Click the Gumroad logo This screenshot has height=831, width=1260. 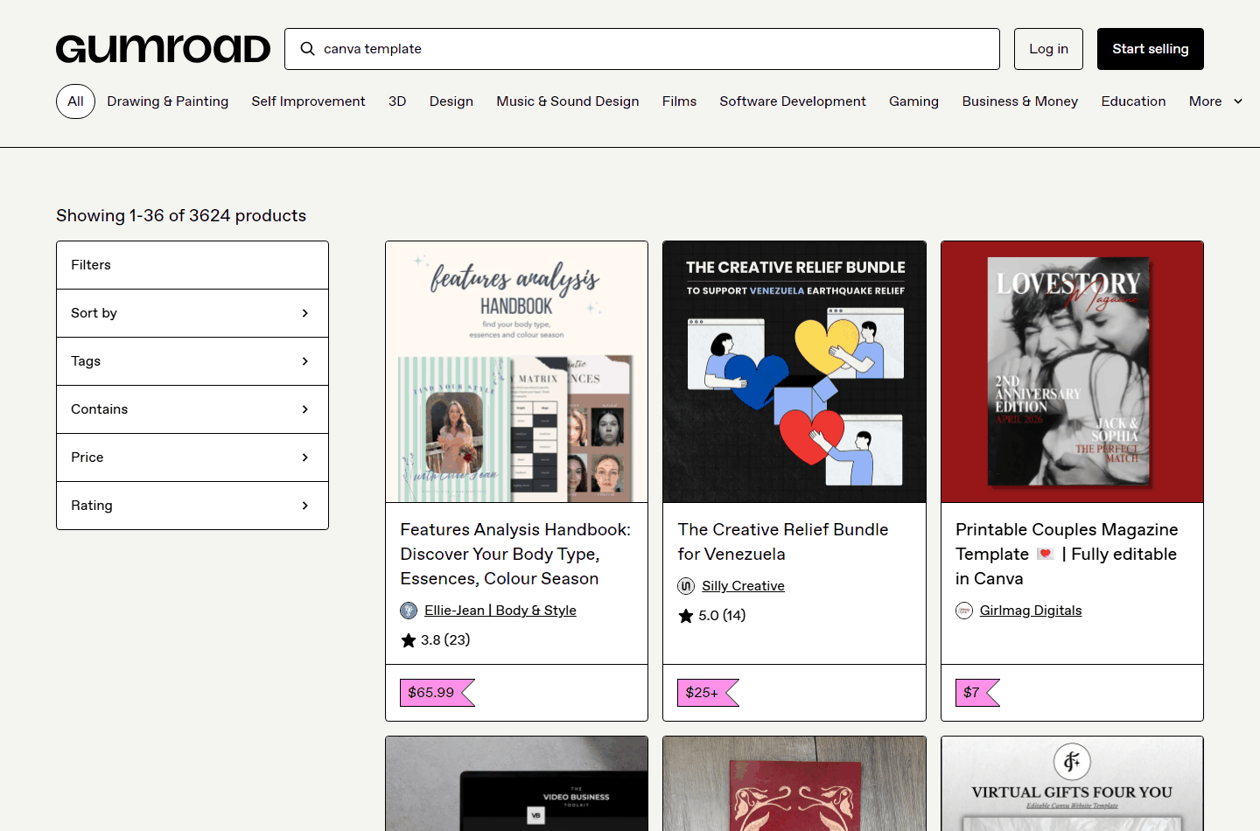point(164,49)
